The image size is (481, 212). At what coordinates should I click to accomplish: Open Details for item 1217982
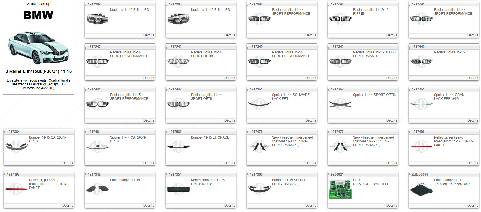pyautogui.click(x=149, y=35)
